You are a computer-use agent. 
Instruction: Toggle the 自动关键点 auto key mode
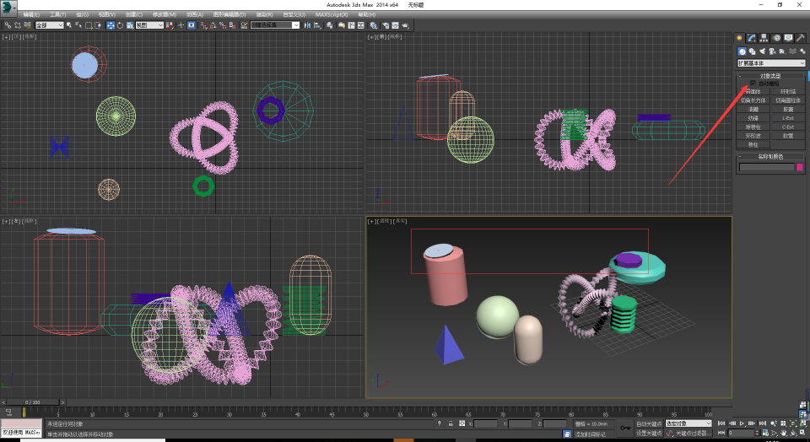[648, 423]
